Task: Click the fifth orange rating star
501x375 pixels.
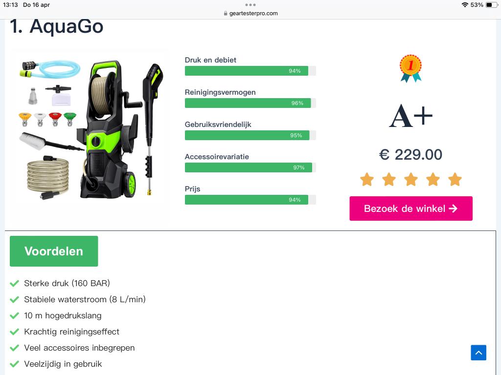Action: [x=455, y=179]
